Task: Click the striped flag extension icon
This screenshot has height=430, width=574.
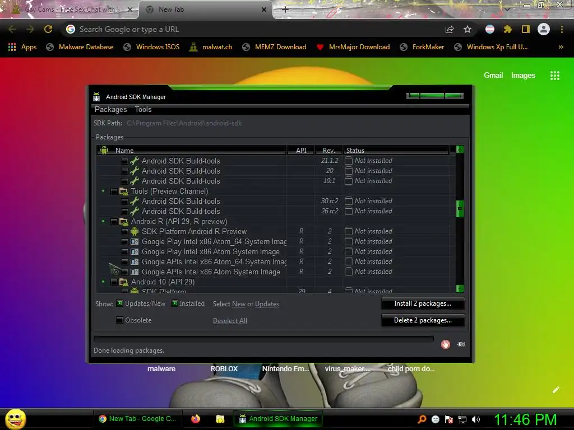Action: [x=490, y=29]
